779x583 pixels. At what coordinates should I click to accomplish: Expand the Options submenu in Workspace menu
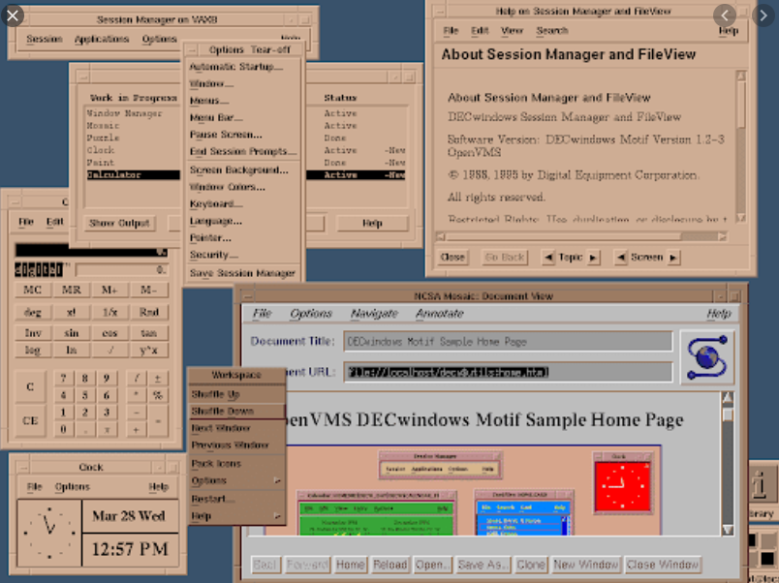(236, 480)
